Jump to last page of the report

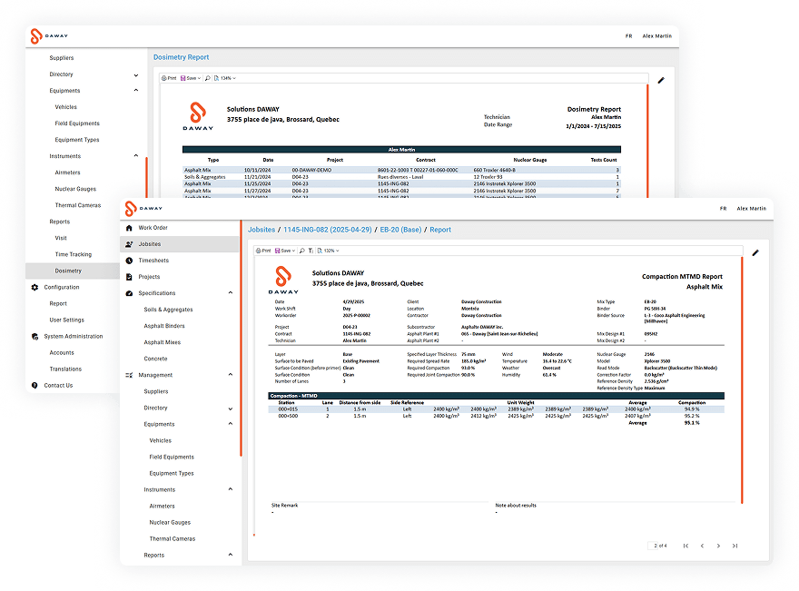click(x=735, y=546)
